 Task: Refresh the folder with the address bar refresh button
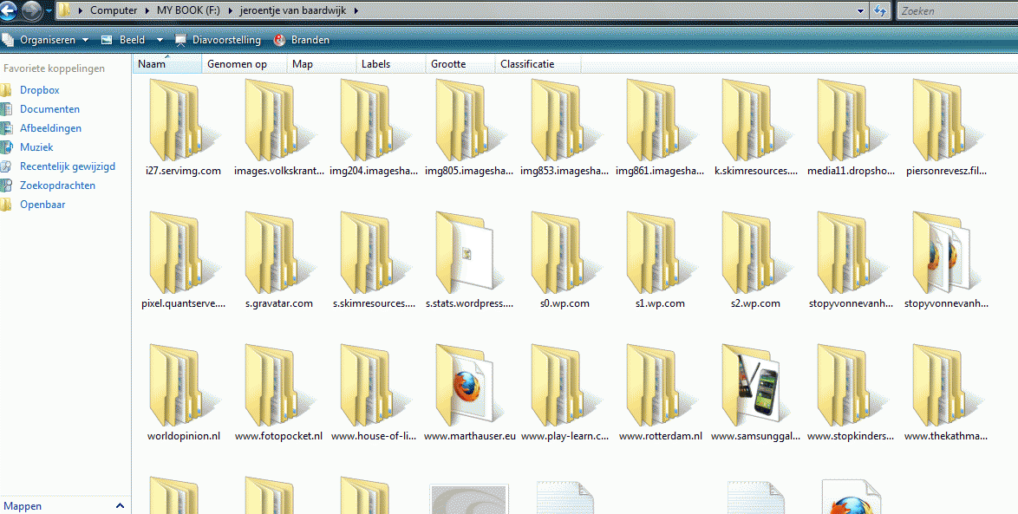880,10
